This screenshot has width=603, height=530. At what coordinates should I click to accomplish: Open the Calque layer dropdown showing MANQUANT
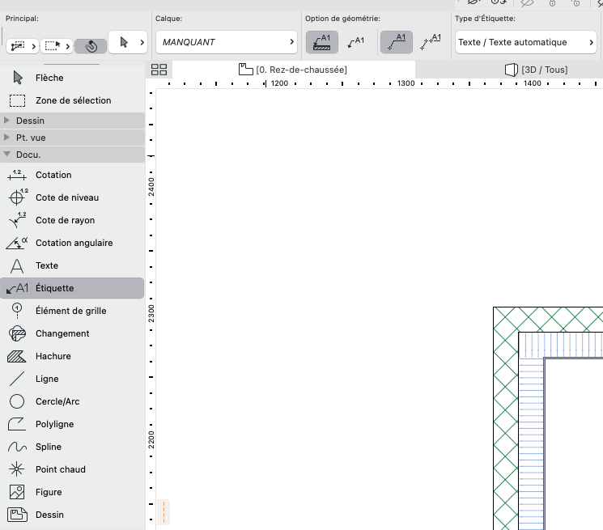click(227, 42)
